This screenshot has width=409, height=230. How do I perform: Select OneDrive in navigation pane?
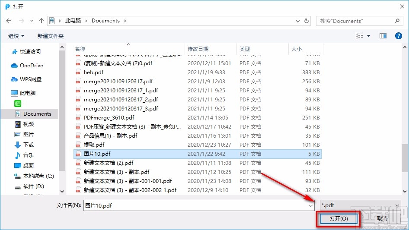27,66
